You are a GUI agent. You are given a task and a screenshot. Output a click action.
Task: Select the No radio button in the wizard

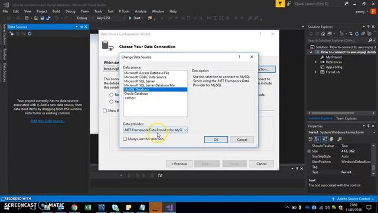111,95
